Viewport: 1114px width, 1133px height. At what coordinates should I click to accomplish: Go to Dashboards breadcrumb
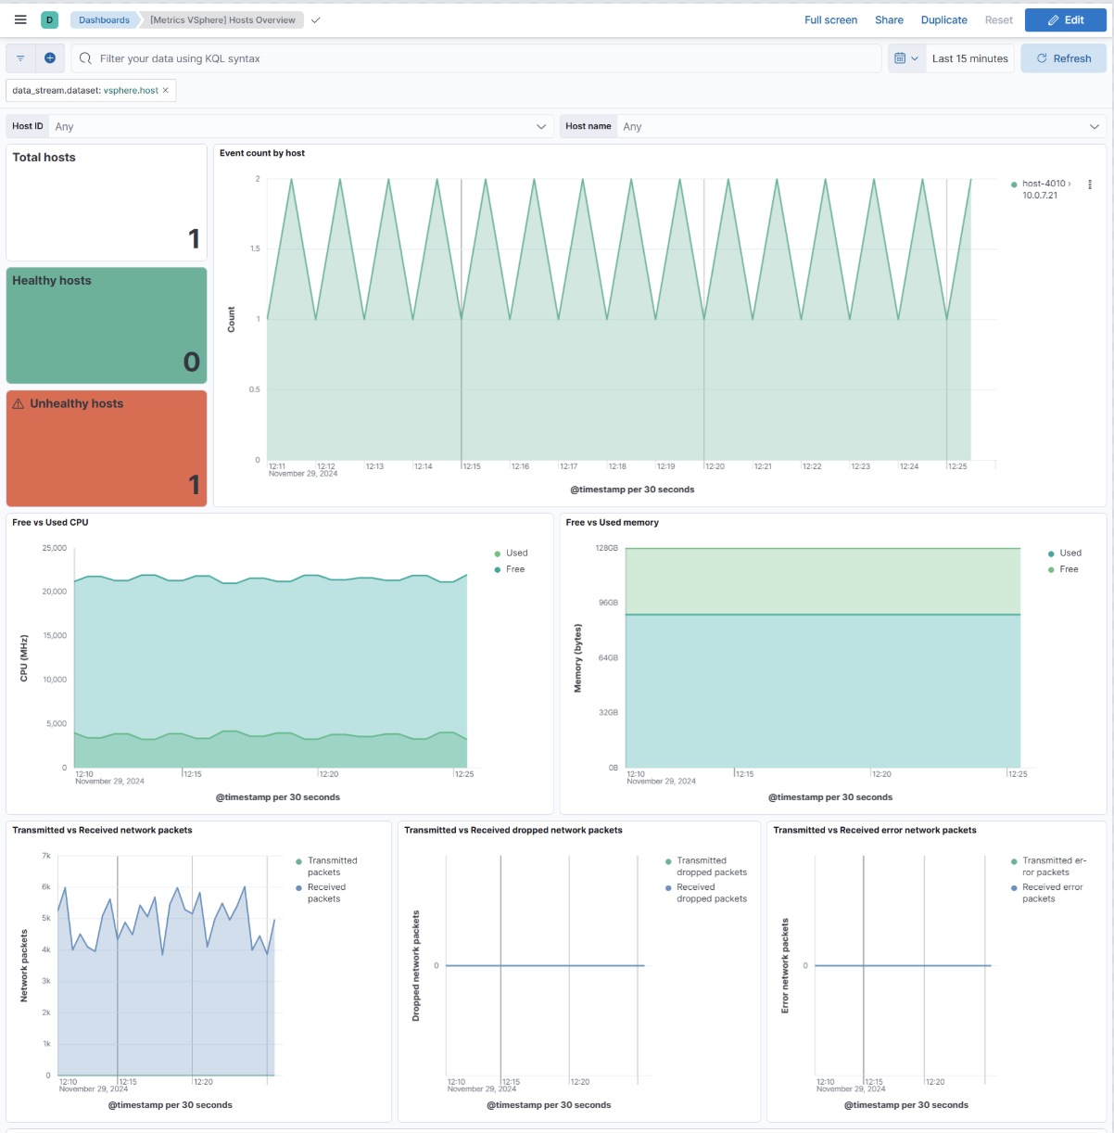104,20
